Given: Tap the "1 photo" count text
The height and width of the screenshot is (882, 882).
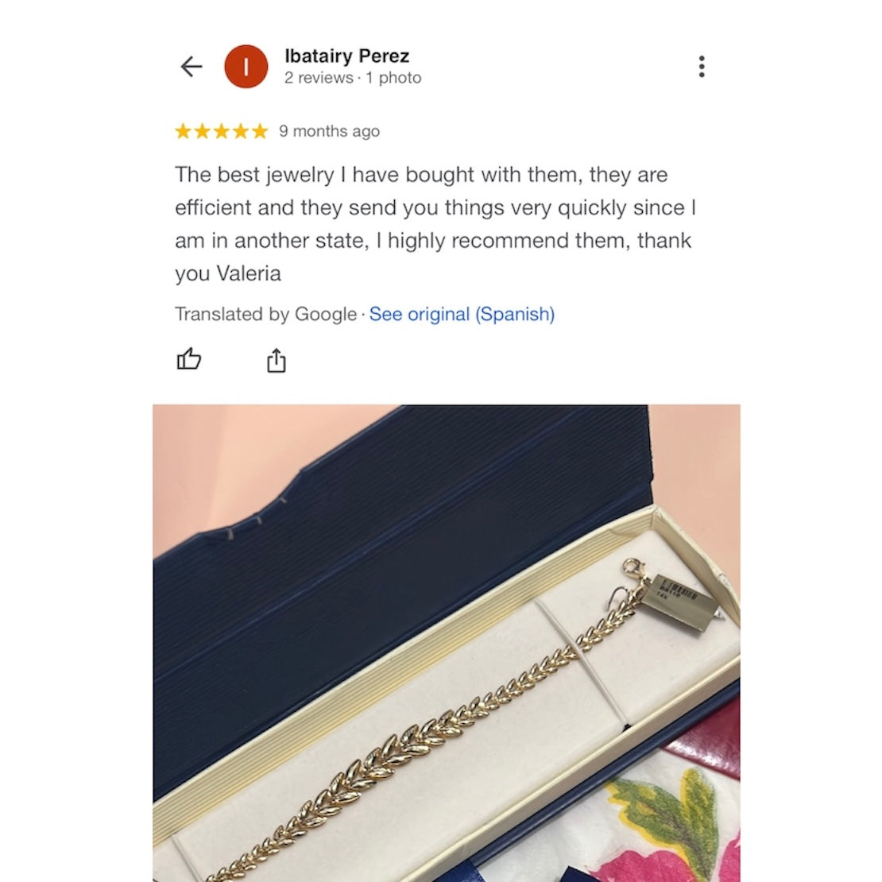Looking at the screenshot, I should click(x=393, y=78).
